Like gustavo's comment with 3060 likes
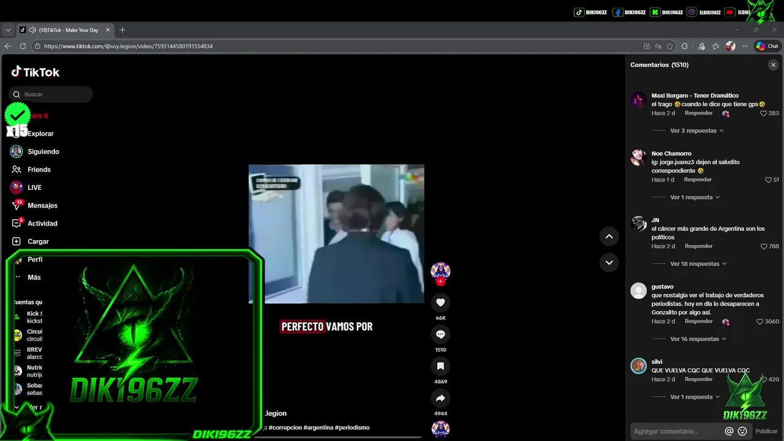Viewport: 784px width, 441px height. pyautogui.click(x=759, y=322)
